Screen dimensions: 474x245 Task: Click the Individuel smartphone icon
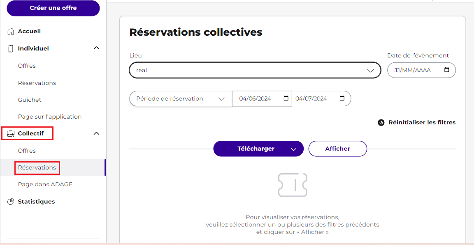[x=11, y=48]
